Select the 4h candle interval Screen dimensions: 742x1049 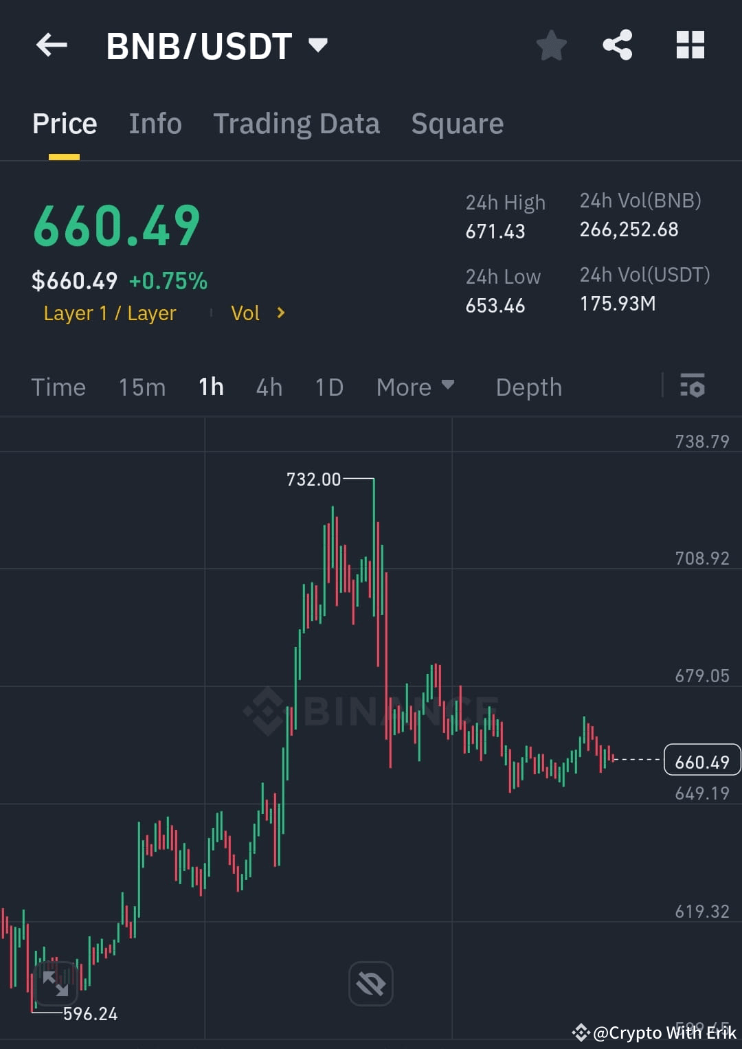pos(269,387)
